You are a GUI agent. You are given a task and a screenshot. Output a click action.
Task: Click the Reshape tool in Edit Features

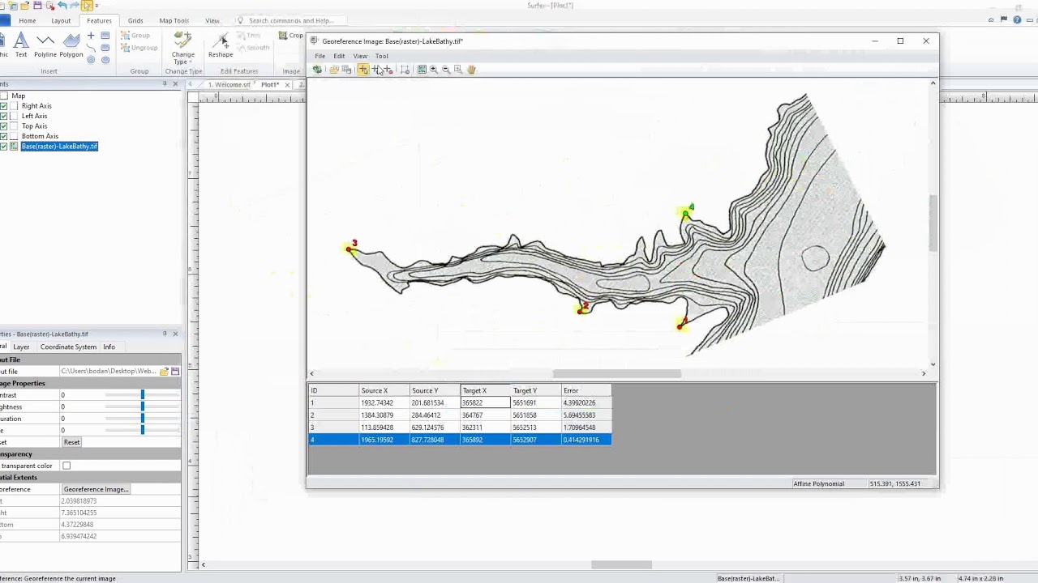point(221,45)
